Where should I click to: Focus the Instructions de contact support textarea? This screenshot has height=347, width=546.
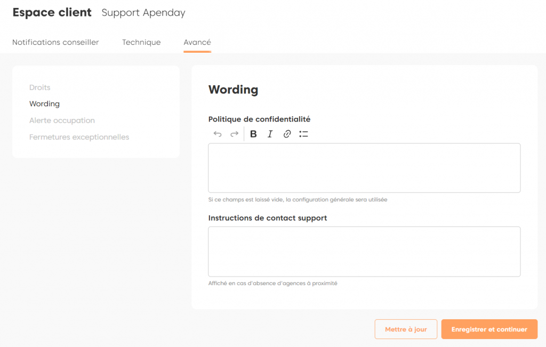(x=364, y=252)
